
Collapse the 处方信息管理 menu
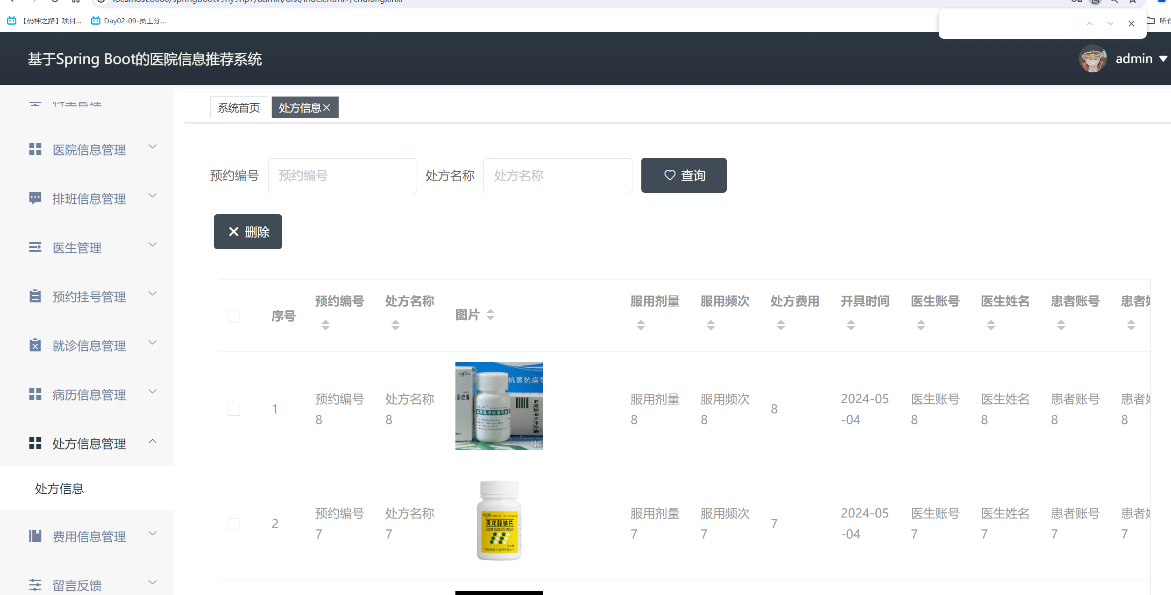[152, 441]
